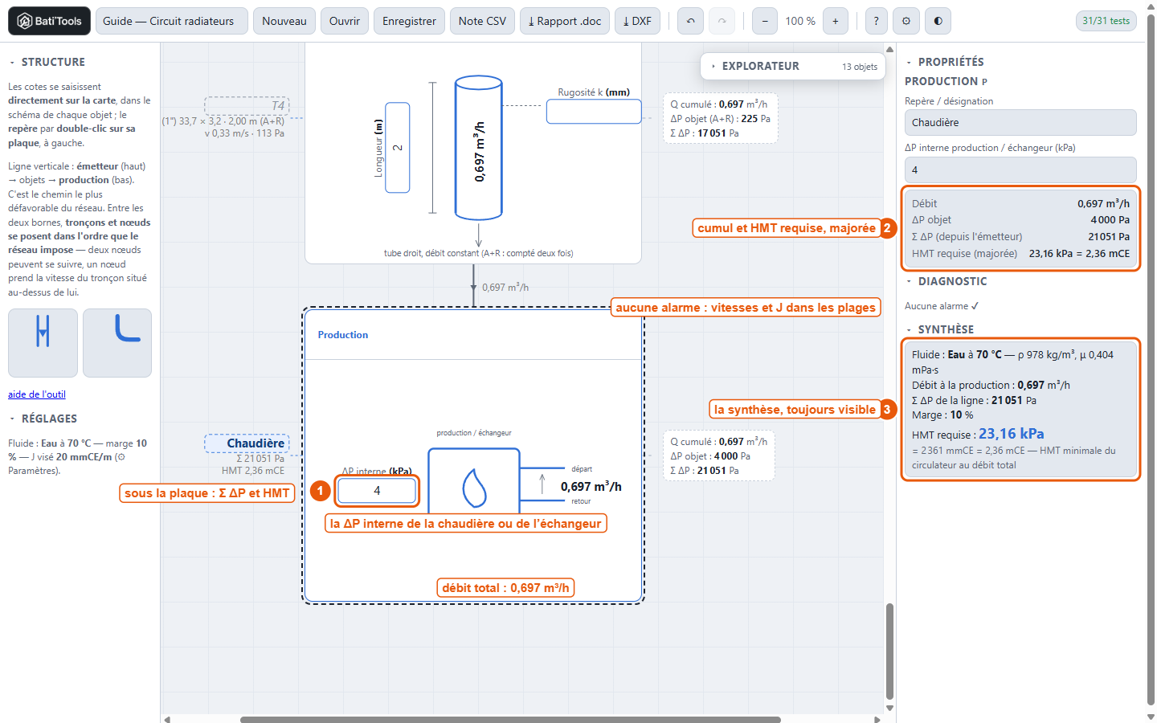Click the ΔP interne (kPa) box on the canvas
The height and width of the screenshot is (723, 1157).
(x=377, y=491)
